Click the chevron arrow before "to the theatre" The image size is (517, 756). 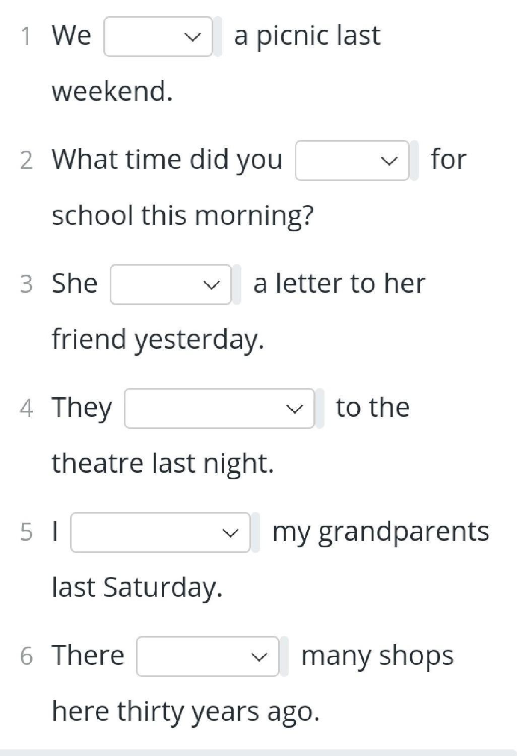294,409
